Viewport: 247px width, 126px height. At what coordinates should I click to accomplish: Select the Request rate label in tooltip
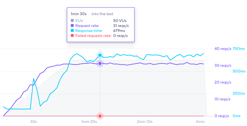[87, 26]
